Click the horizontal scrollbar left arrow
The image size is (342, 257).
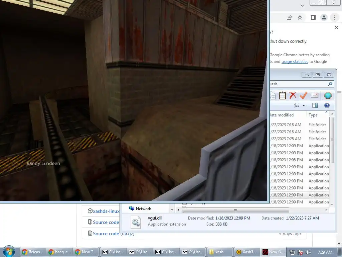point(178,210)
